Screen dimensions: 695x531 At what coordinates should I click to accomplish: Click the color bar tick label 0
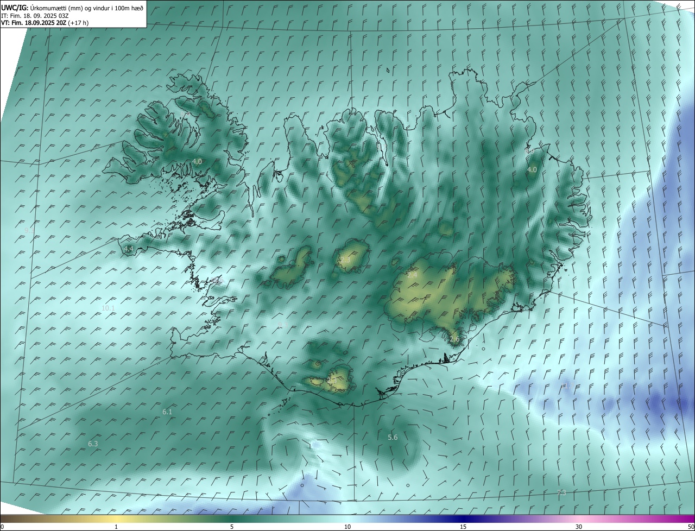coord(2,527)
